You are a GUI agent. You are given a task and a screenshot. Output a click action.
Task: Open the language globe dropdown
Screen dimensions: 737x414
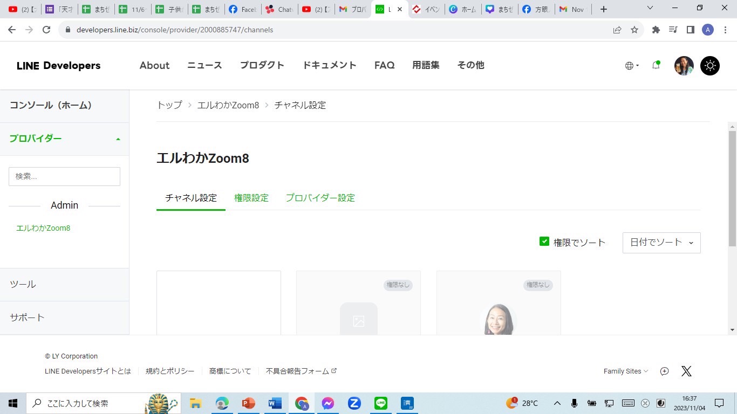point(632,66)
